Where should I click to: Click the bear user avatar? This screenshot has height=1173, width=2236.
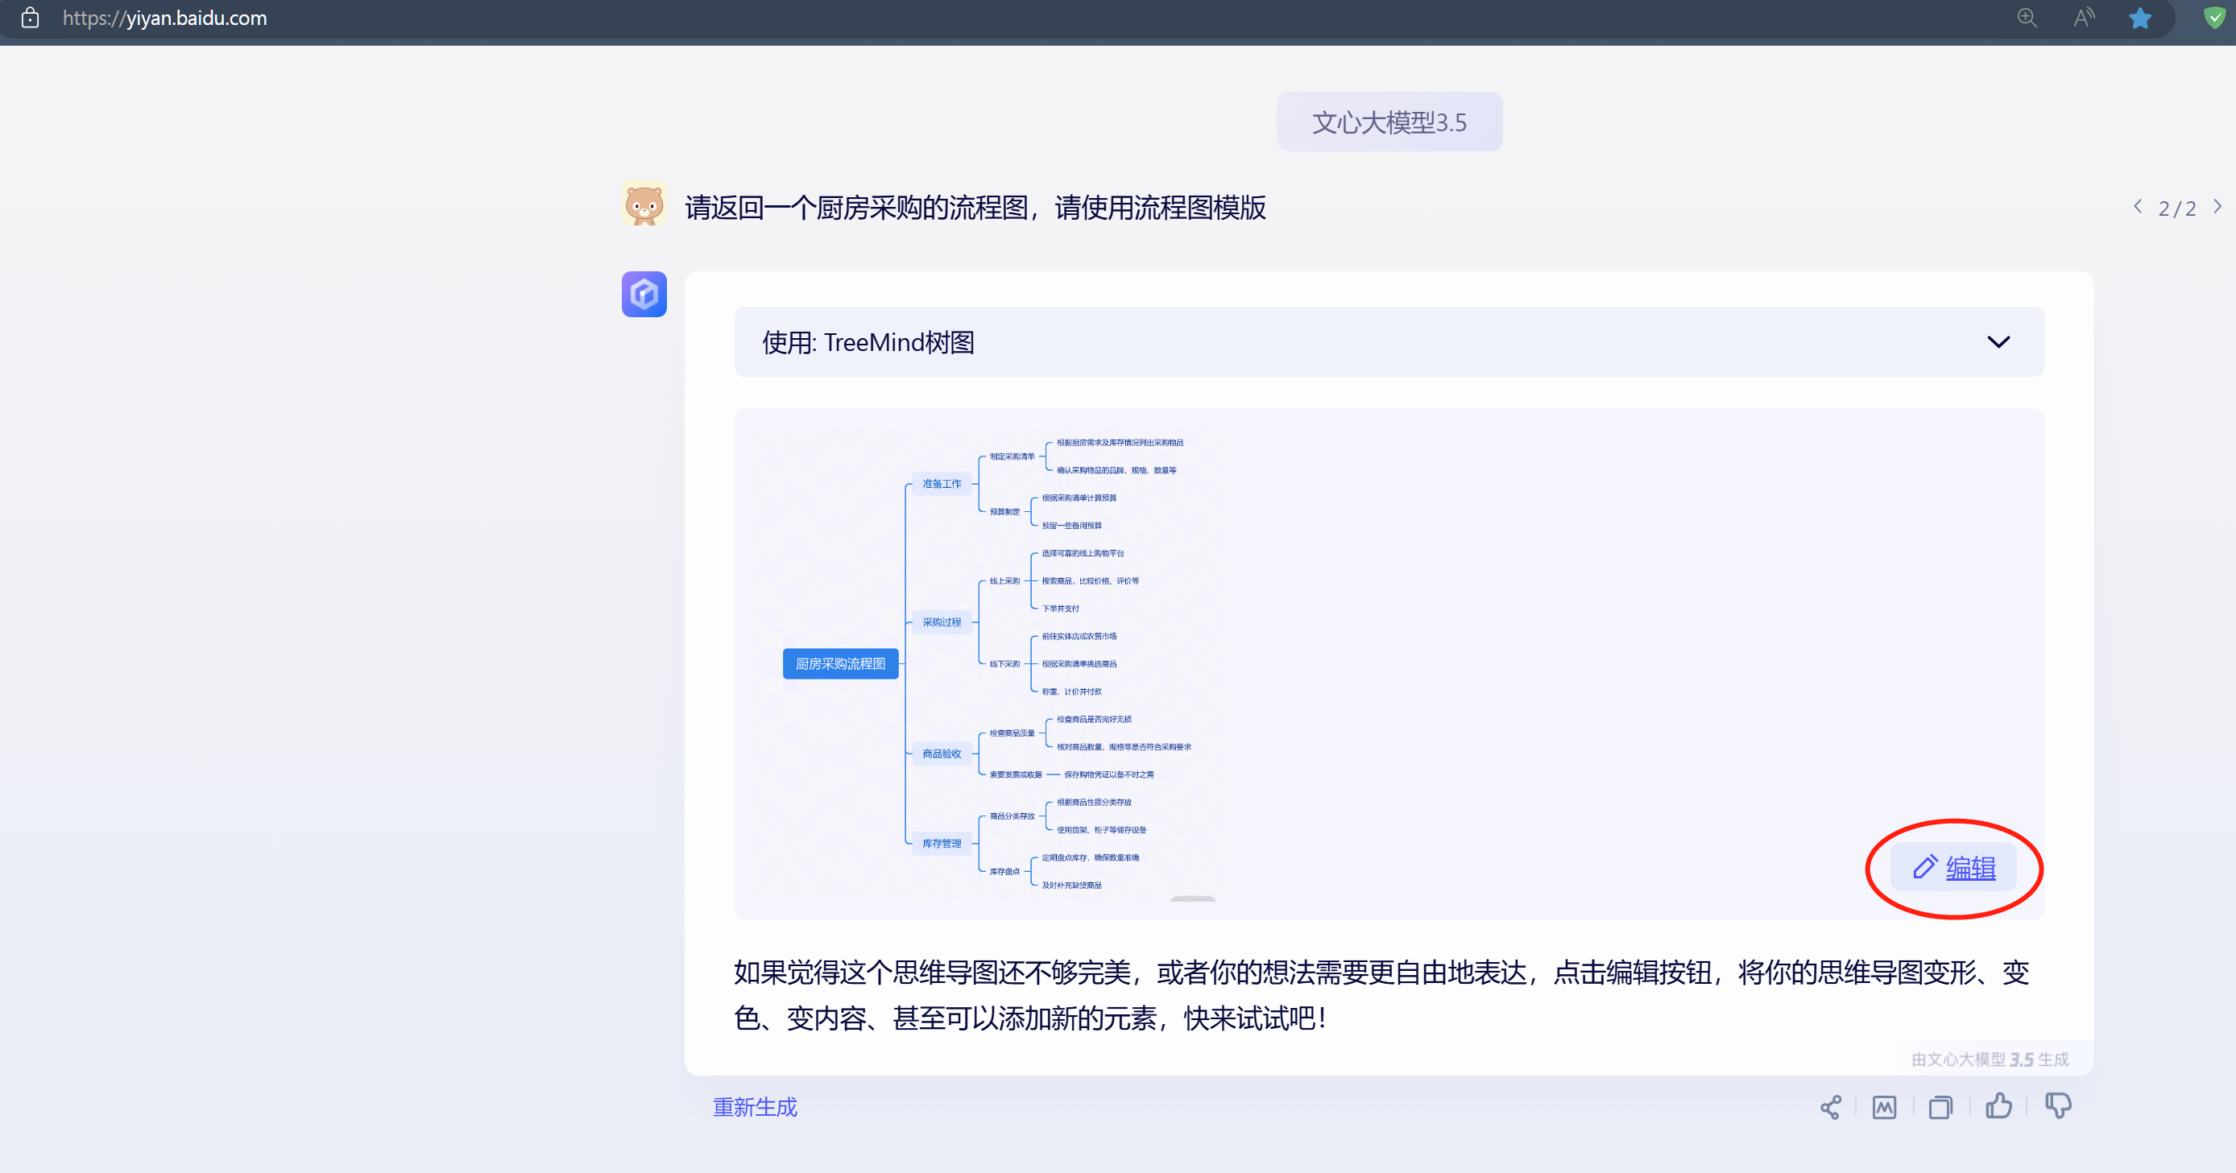644,204
